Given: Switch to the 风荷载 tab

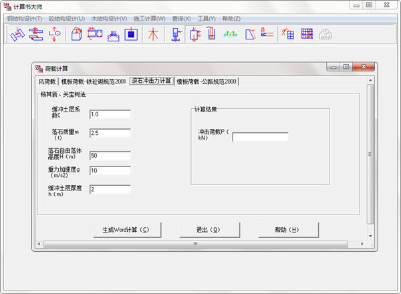Looking at the screenshot, I should (x=47, y=82).
